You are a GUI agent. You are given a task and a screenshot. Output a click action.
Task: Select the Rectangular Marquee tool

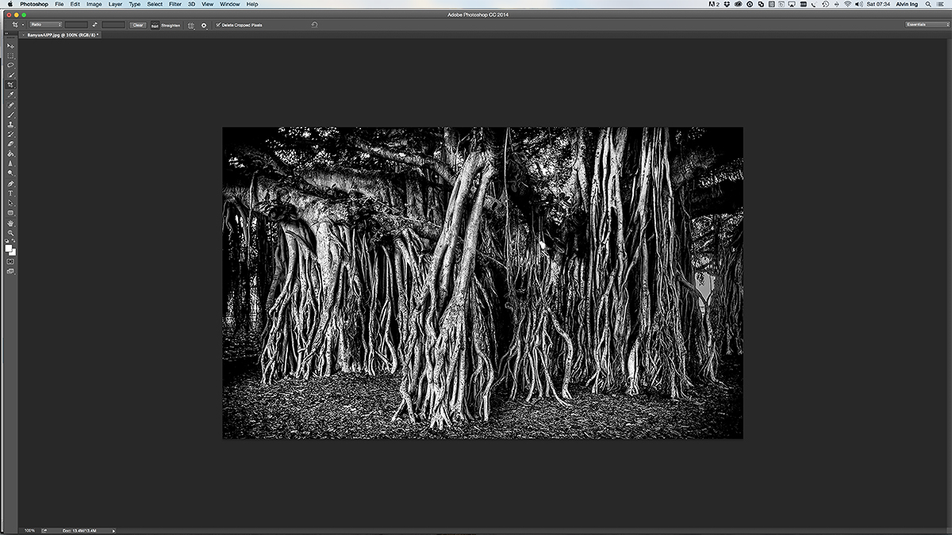pos(10,56)
